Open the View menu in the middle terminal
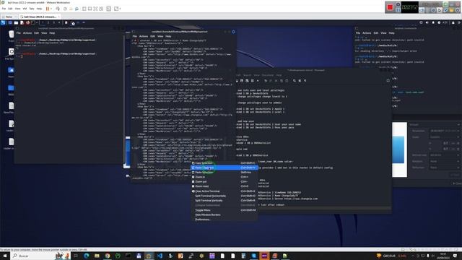The height and width of the screenshot is (260, 462). tap(160, 36)
